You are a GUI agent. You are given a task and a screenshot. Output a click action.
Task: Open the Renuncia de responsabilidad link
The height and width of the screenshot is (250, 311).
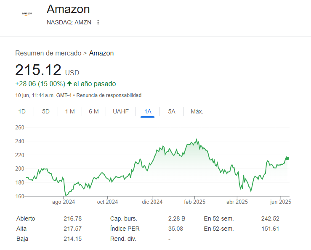coord(109,95)
